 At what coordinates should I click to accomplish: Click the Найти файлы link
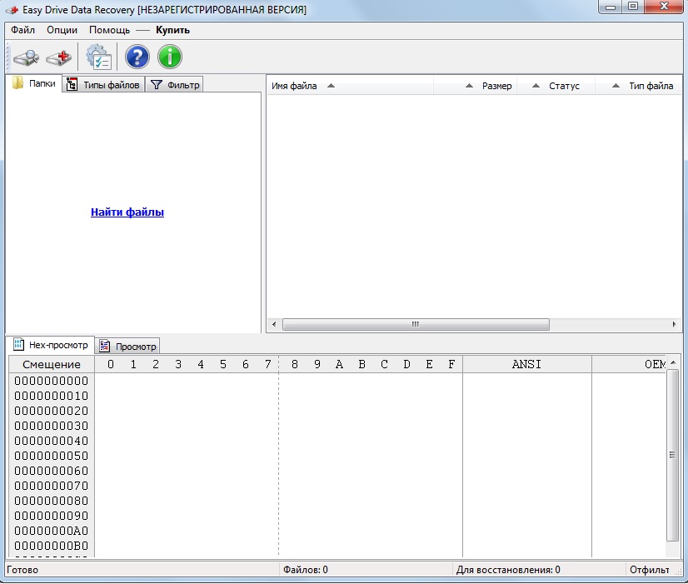(x=127, y=212)
